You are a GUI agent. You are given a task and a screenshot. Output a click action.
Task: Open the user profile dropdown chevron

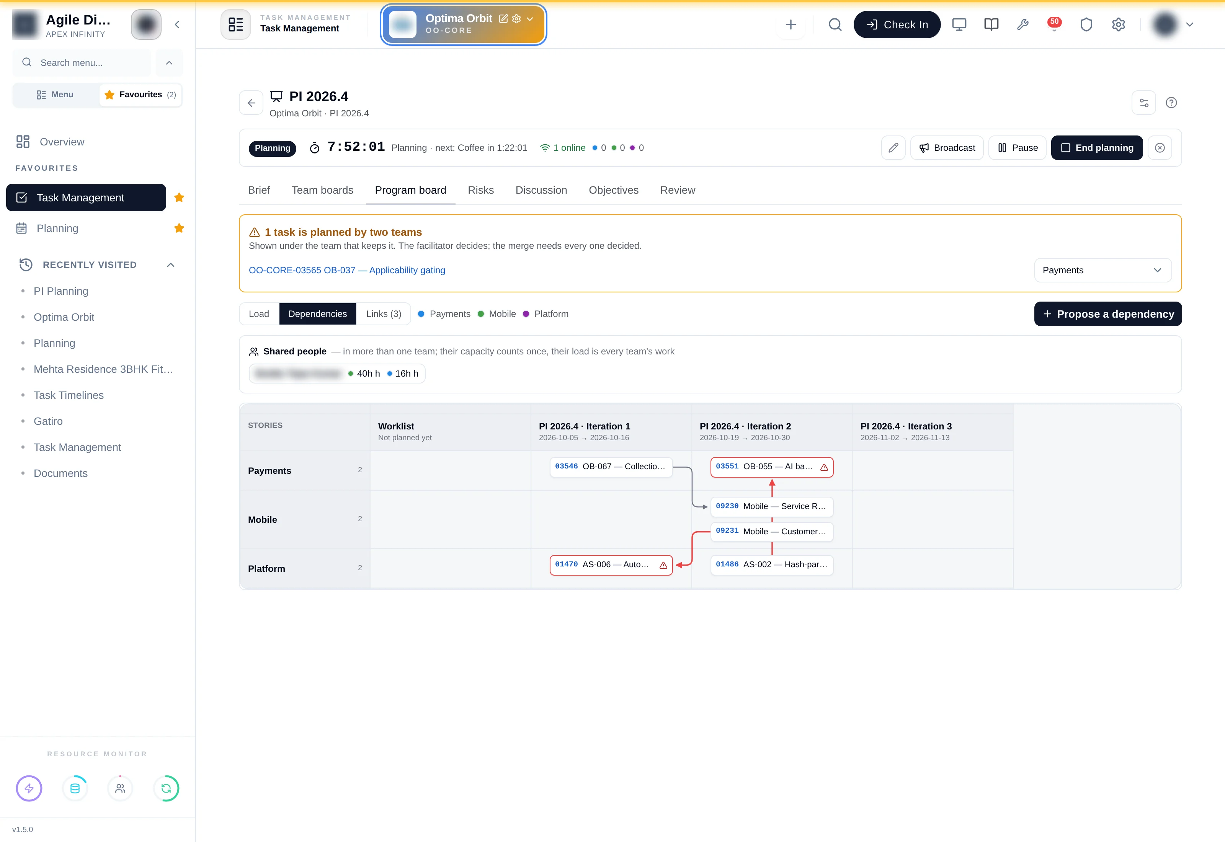(x=1190, y=24)
